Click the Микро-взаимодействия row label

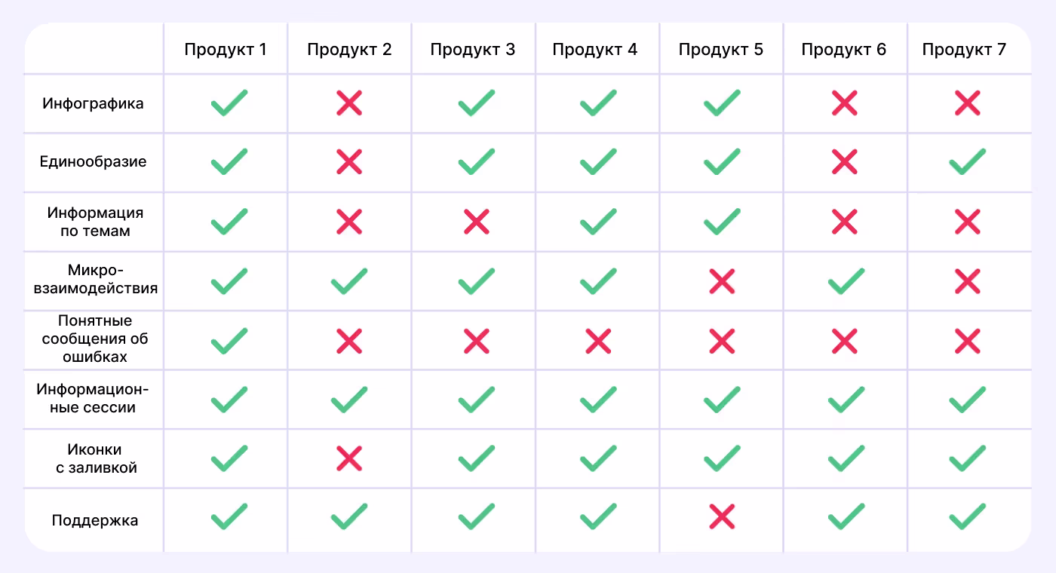(x=95, y=280)
